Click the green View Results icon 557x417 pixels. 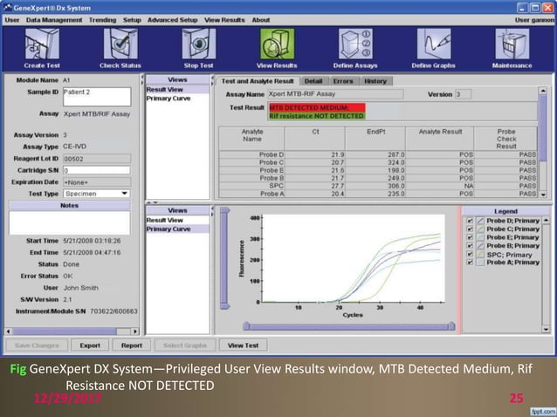coord(277,44)
